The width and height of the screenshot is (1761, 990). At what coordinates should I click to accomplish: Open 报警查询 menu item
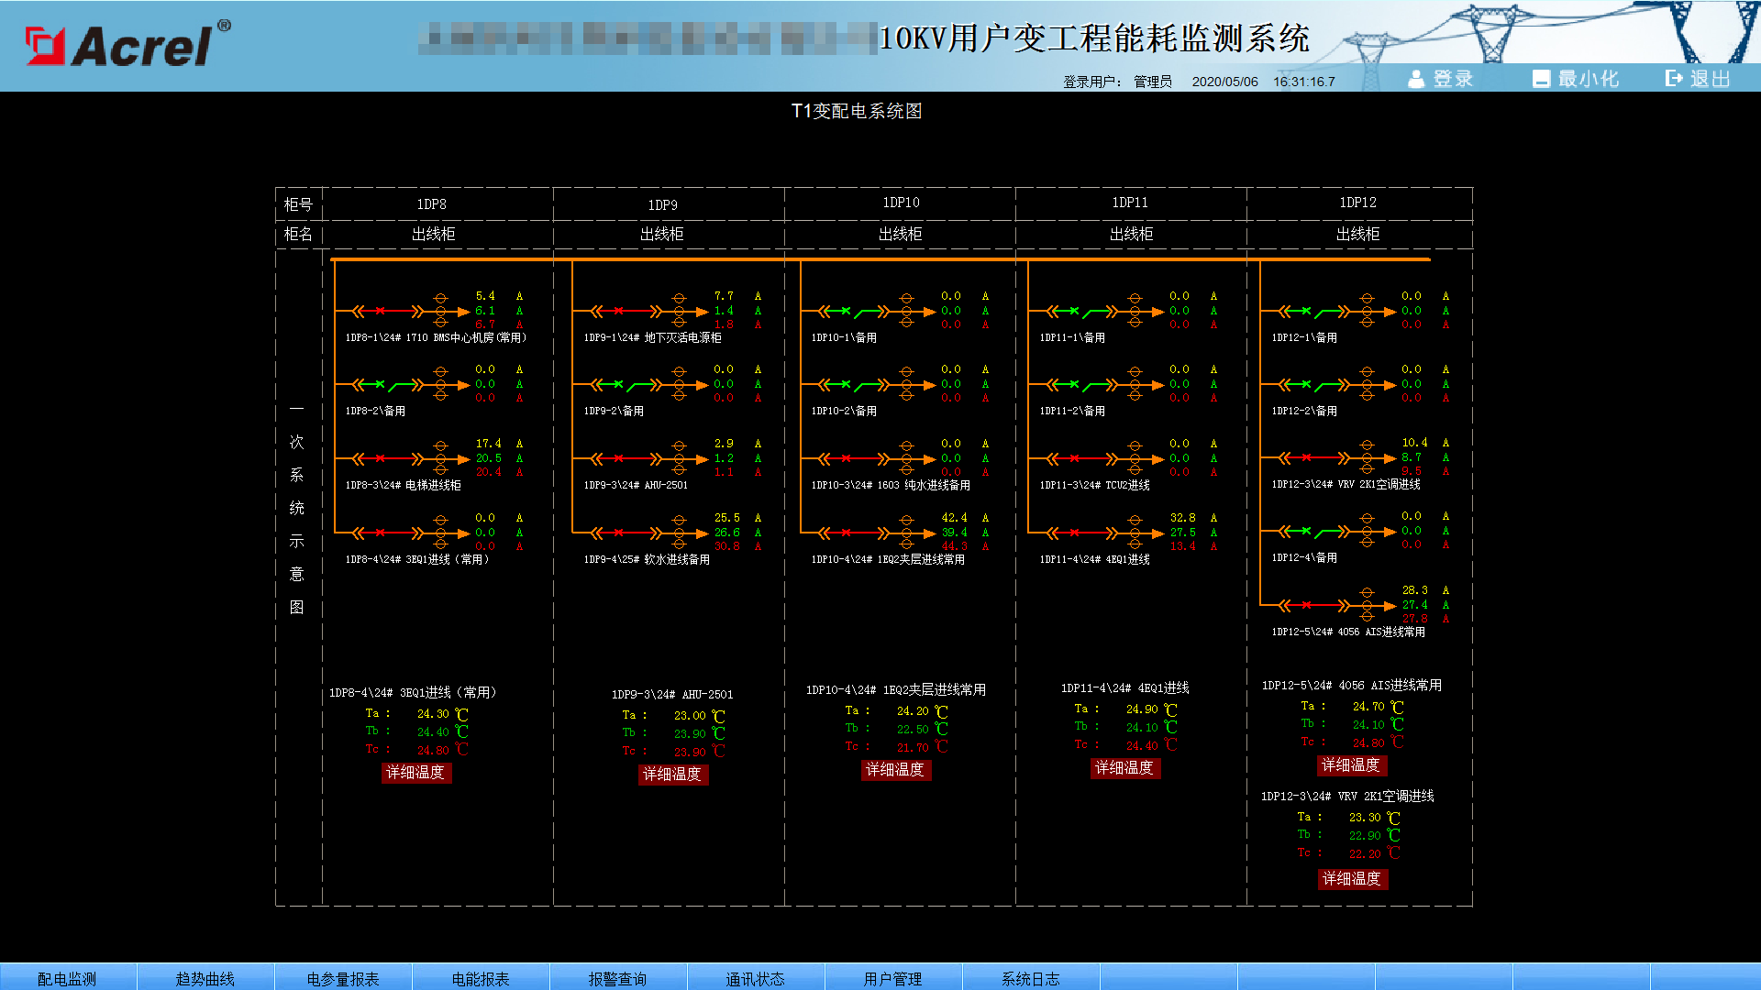click(617, 978)
